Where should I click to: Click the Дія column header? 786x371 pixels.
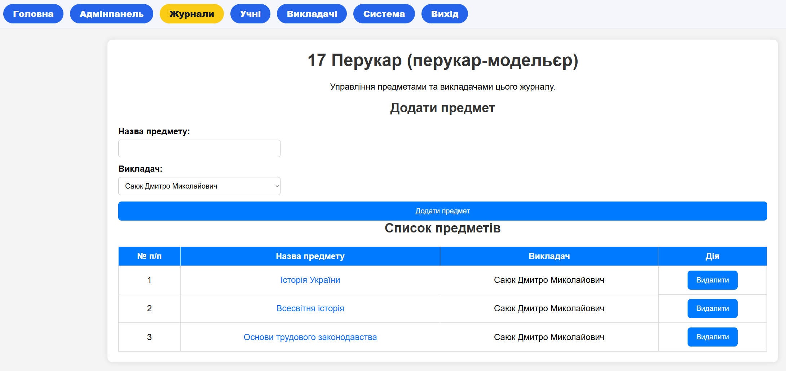[712, 256]
